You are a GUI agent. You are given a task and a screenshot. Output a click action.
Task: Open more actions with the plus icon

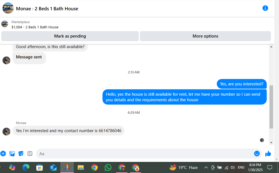pyautogui.click(x=3, y=154)
